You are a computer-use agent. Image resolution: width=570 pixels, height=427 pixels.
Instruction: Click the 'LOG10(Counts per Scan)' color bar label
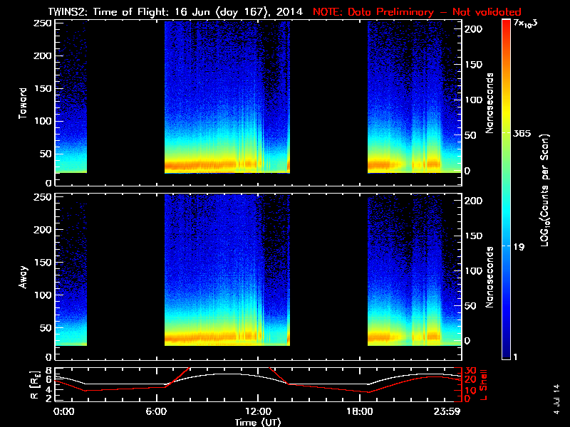point(544,190)
